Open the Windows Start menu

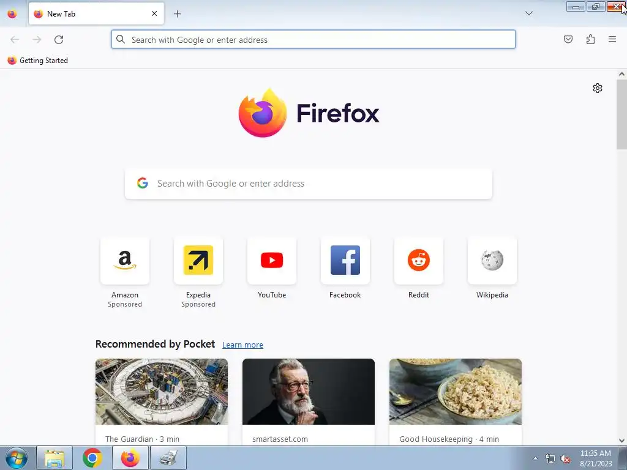(x=16, y=458)
